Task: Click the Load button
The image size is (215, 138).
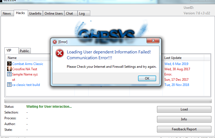Action: coord(184,109)
